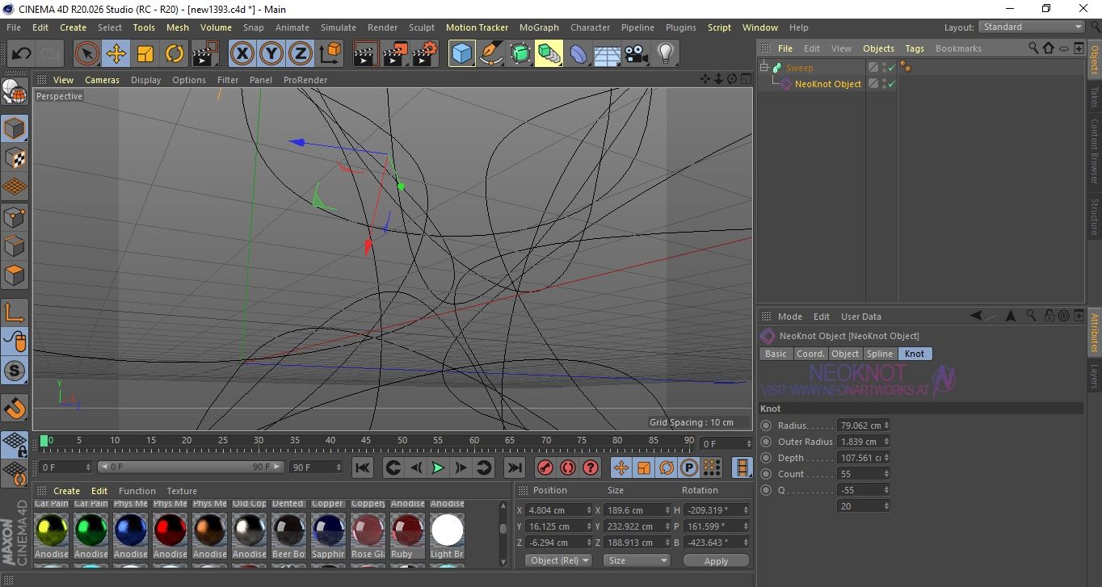Viewport: 1102px width, 587px height.
Task: Open material manager Create menu
Action: click(x=66, y=491)
